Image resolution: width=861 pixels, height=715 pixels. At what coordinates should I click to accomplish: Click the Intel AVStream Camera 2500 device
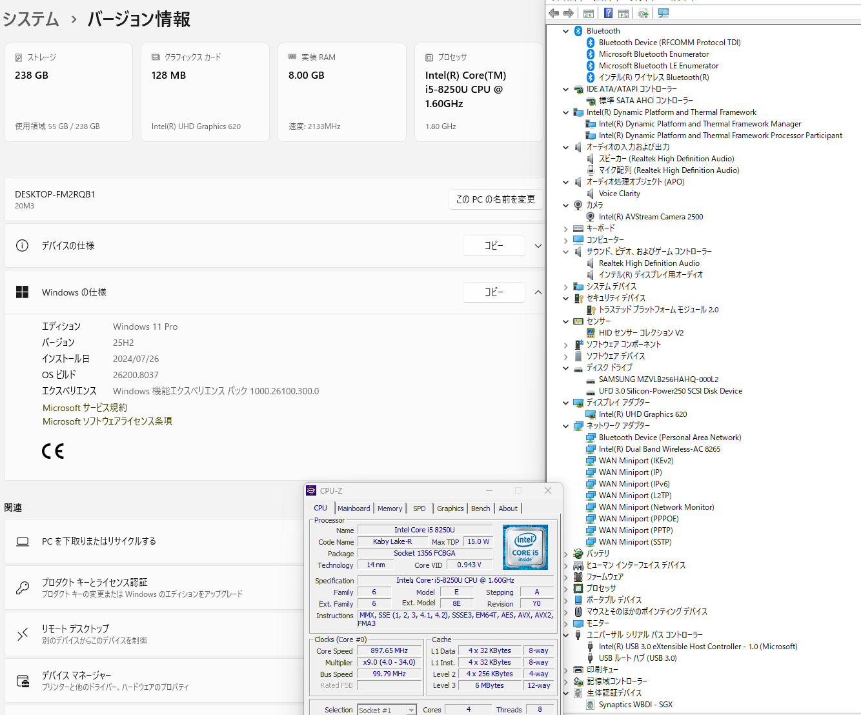point(651,217)
